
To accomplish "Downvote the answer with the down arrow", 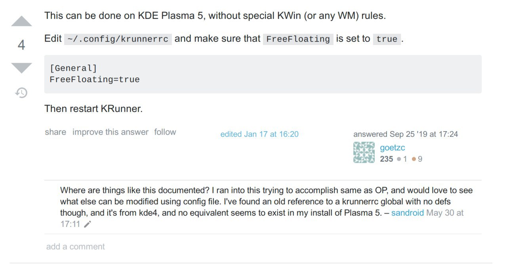I will coord(21,68).
